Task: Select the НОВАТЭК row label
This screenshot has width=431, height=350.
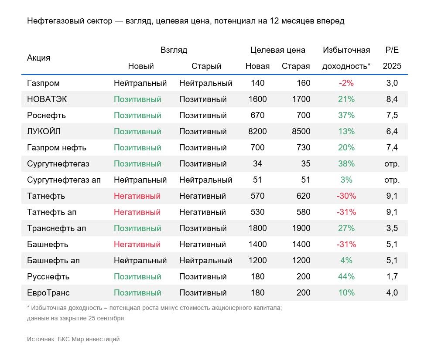Action: [47, 99]
